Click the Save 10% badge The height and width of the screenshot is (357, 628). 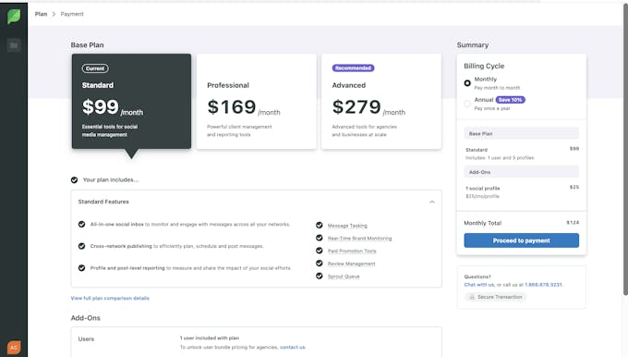pos(510,100)
